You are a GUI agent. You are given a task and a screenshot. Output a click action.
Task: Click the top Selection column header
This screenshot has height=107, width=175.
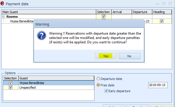point(104,12)
